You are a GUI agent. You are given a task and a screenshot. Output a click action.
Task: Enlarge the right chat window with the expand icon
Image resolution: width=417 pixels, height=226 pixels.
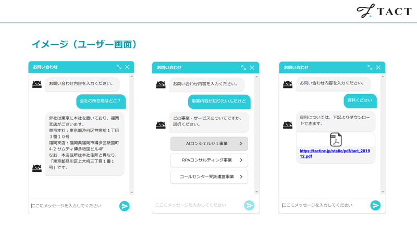[x=370, y=68]
